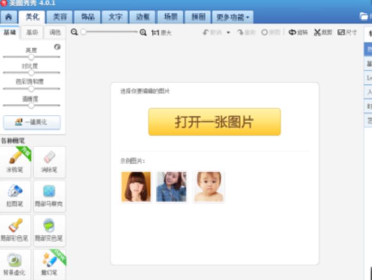Click the 一键美化 one-click beautify button
372x280 pixels.
(32, 123)
